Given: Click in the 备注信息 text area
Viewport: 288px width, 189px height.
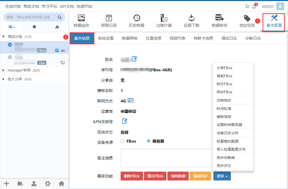Looking at the screenshot, I should (x=166, y=158).
